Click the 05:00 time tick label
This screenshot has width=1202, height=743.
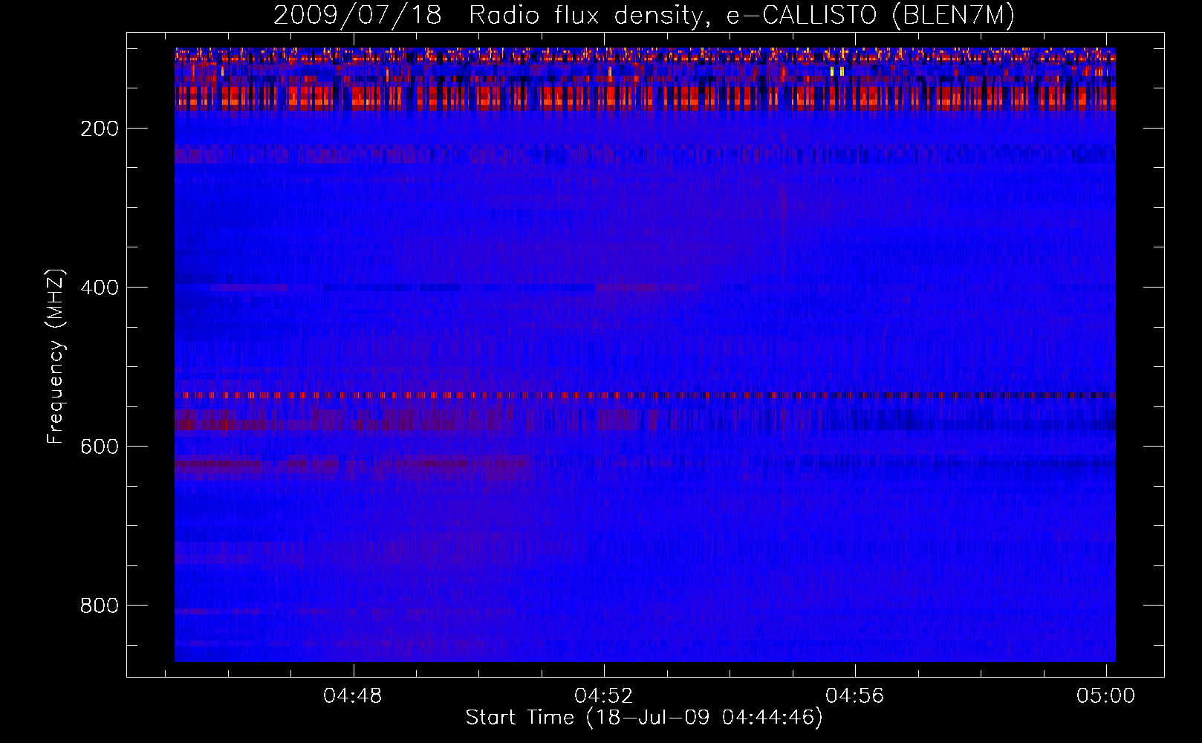pyautogui.click(x=1106, y=696)
